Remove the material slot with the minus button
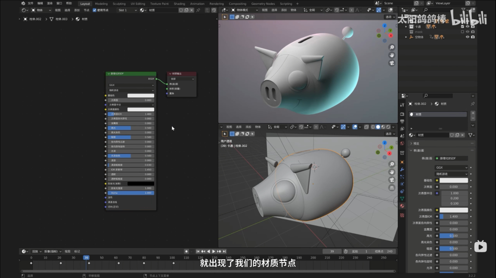This screenshot has height=278, width=496. pyautogui.click(x=473, y=118)
